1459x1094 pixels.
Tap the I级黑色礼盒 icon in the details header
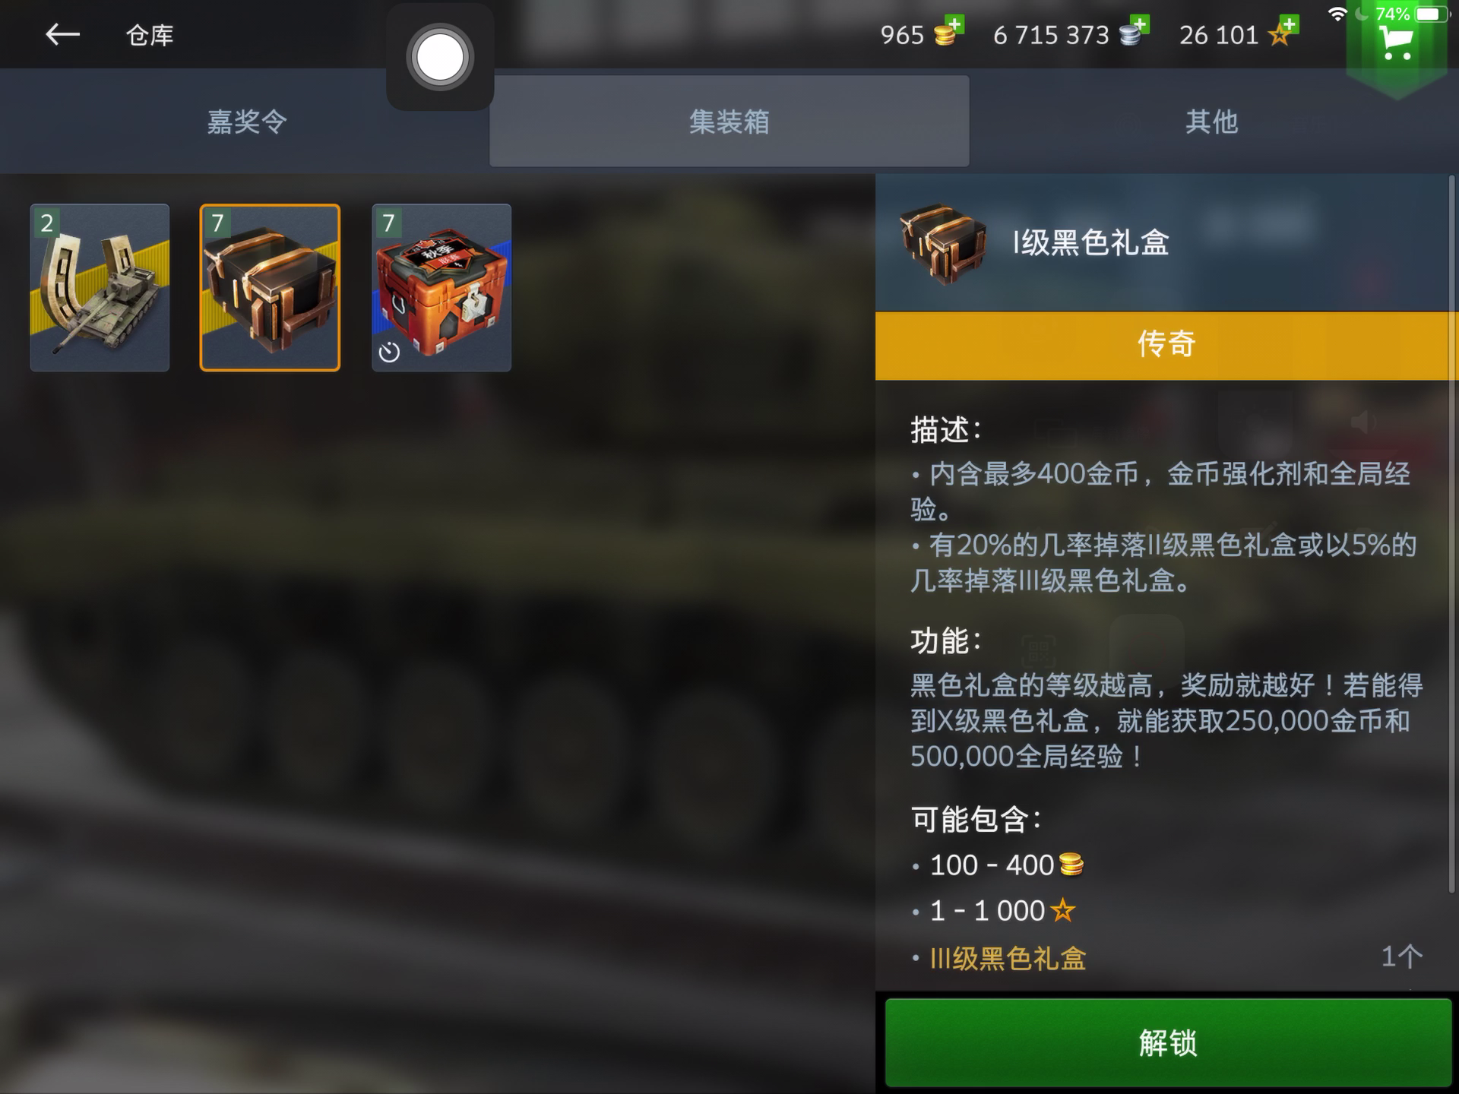tap(943, 243)
